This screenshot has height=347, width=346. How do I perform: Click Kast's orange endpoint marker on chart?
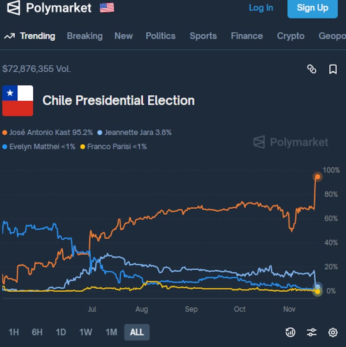click(x=317, y=176)
